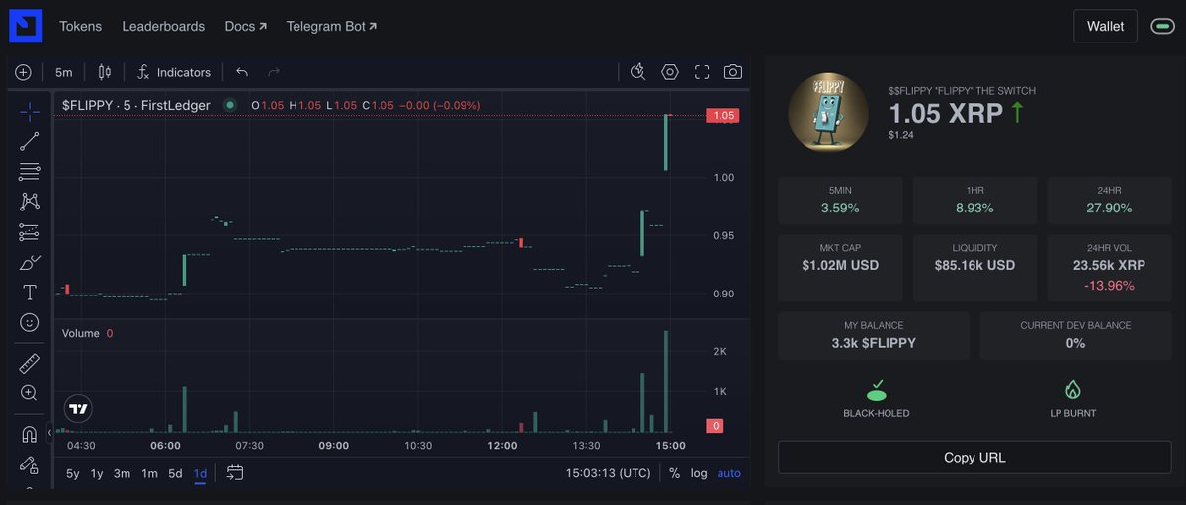Screen dimensions: 1186x505
Task: Click the LIQUIDITY $85.16k USD card
Action: (974, 268)
